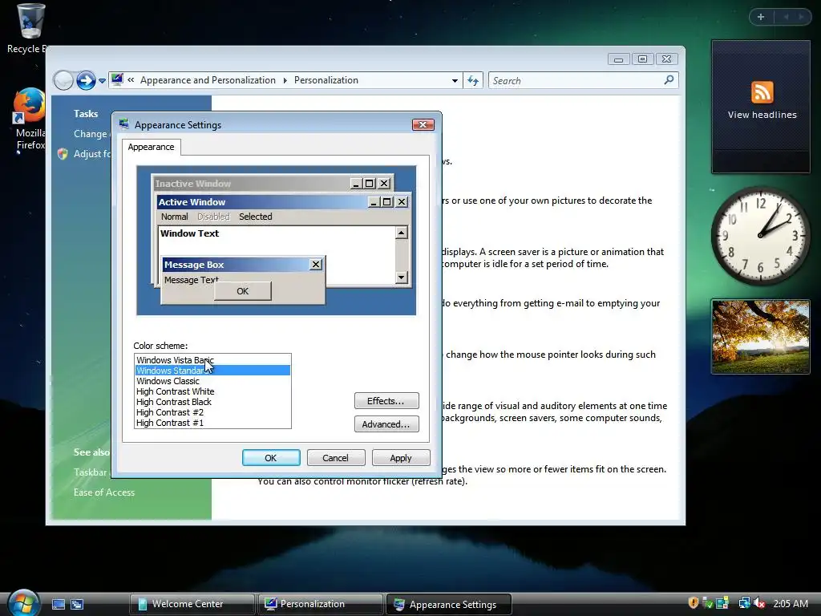Select High Contrast #1 color scheme
The image size is (821, 616).
212,423
